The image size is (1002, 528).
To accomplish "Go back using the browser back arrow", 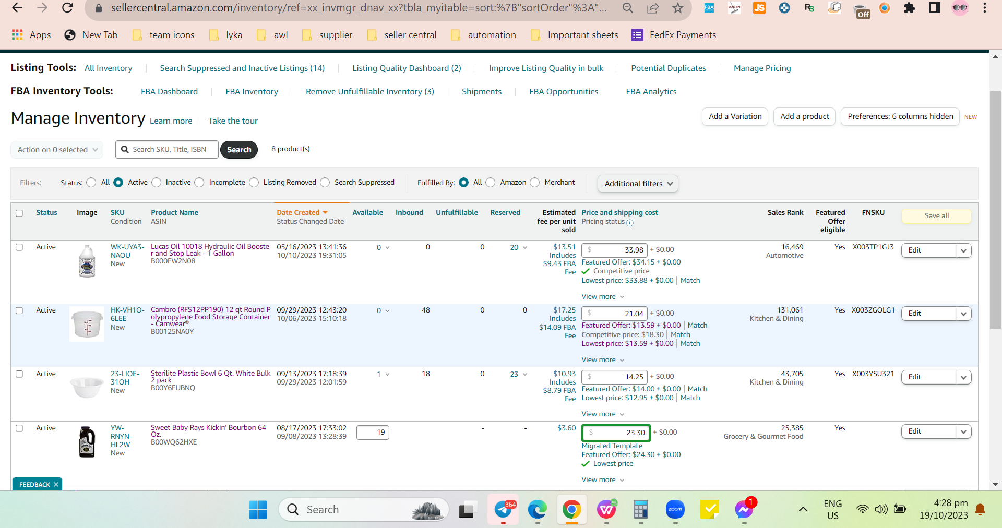I will click(x=17, y=8).
